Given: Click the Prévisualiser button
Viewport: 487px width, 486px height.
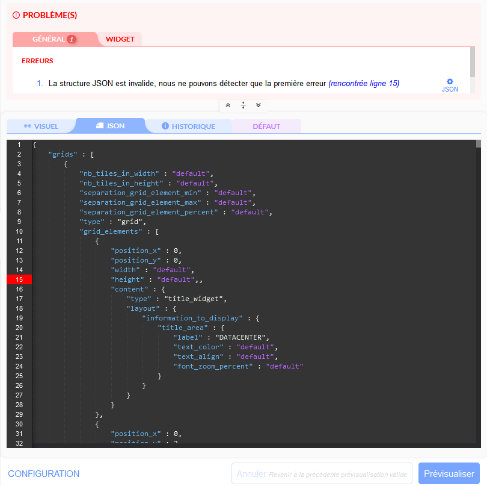Looking at the screenshot, I should coord(449,474).
